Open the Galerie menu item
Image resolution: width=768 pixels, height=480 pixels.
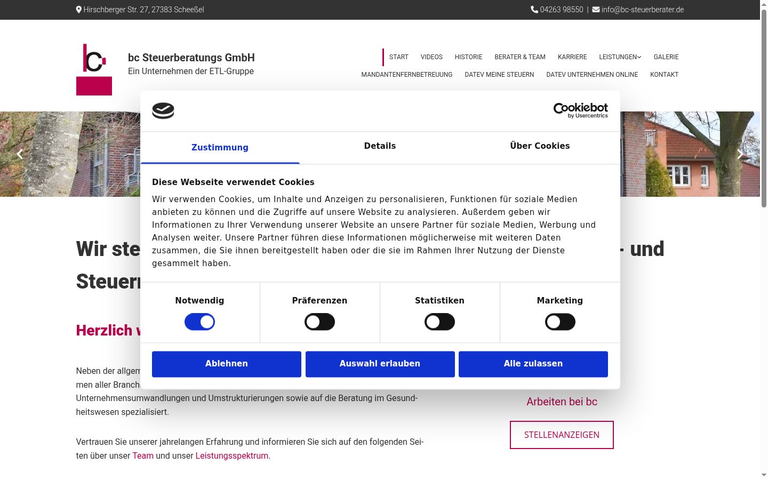pyautogui.click(x=666, y=57)
